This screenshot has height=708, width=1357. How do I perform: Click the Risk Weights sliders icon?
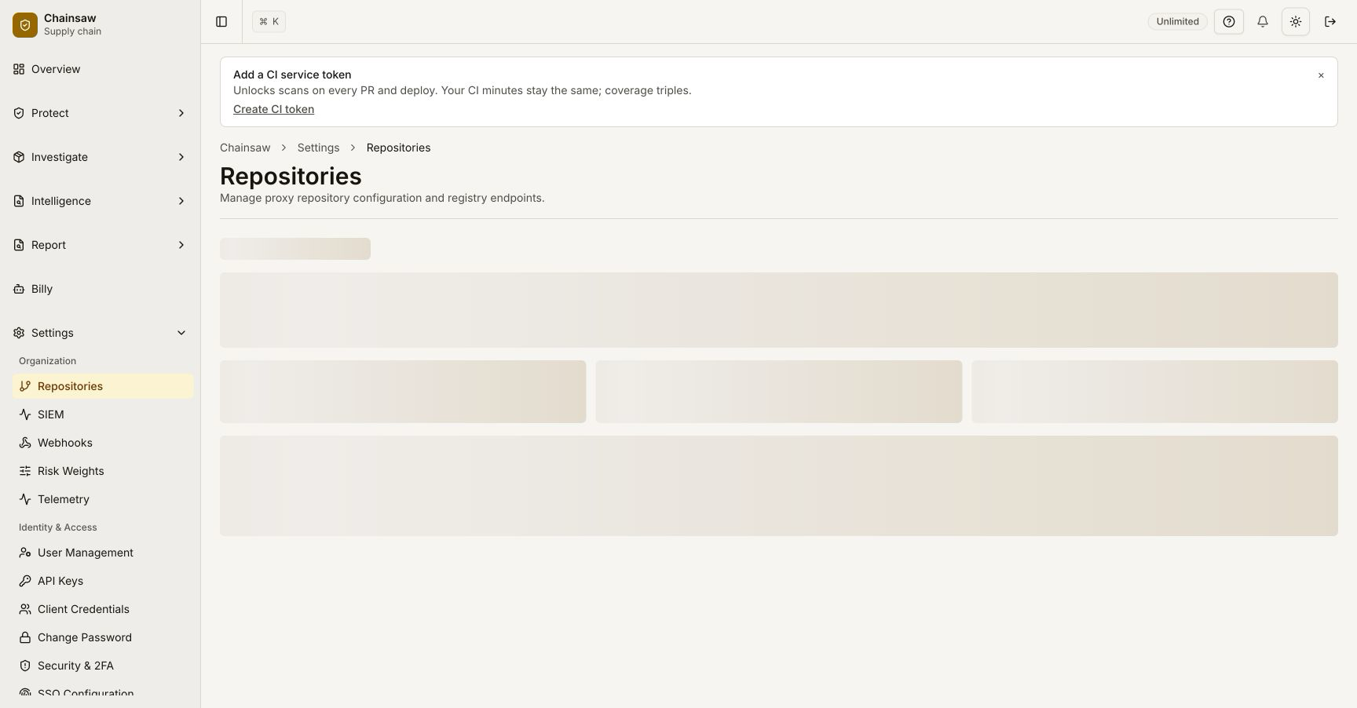click(x=25, y=471)
